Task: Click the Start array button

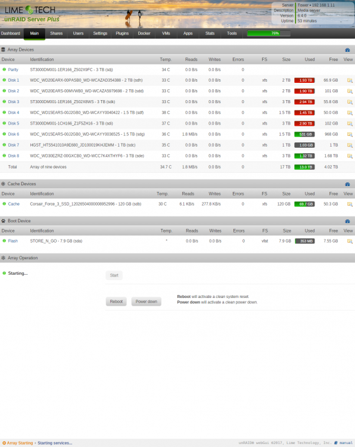Action: pyautogui.click(x=114, y=275)
